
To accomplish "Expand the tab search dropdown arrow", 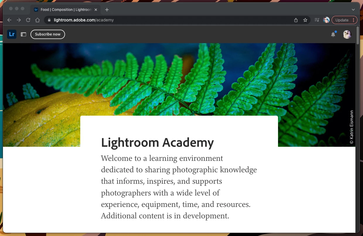I will pyautogui.click(x=353, y=10).
